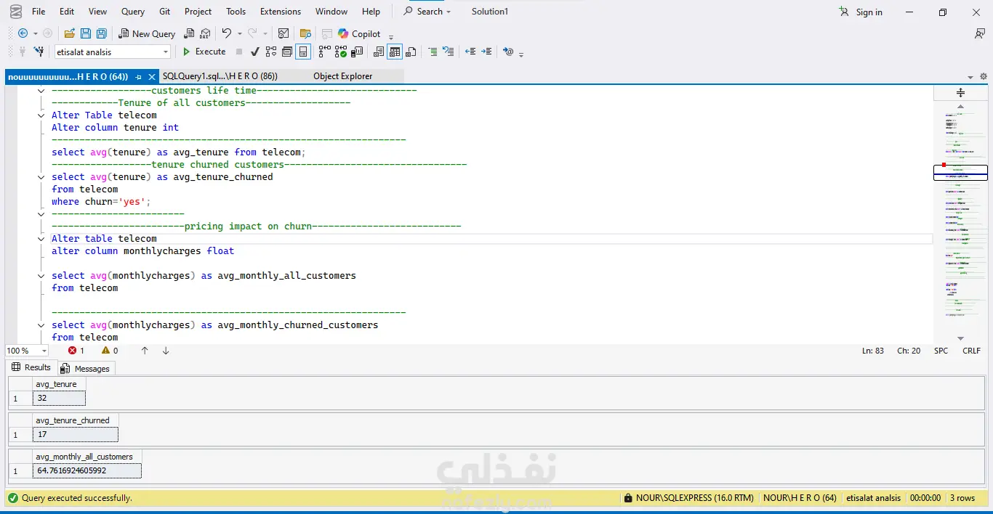Select the avg_tenure result cell 32
993x514 pixels.
[59, 398]
